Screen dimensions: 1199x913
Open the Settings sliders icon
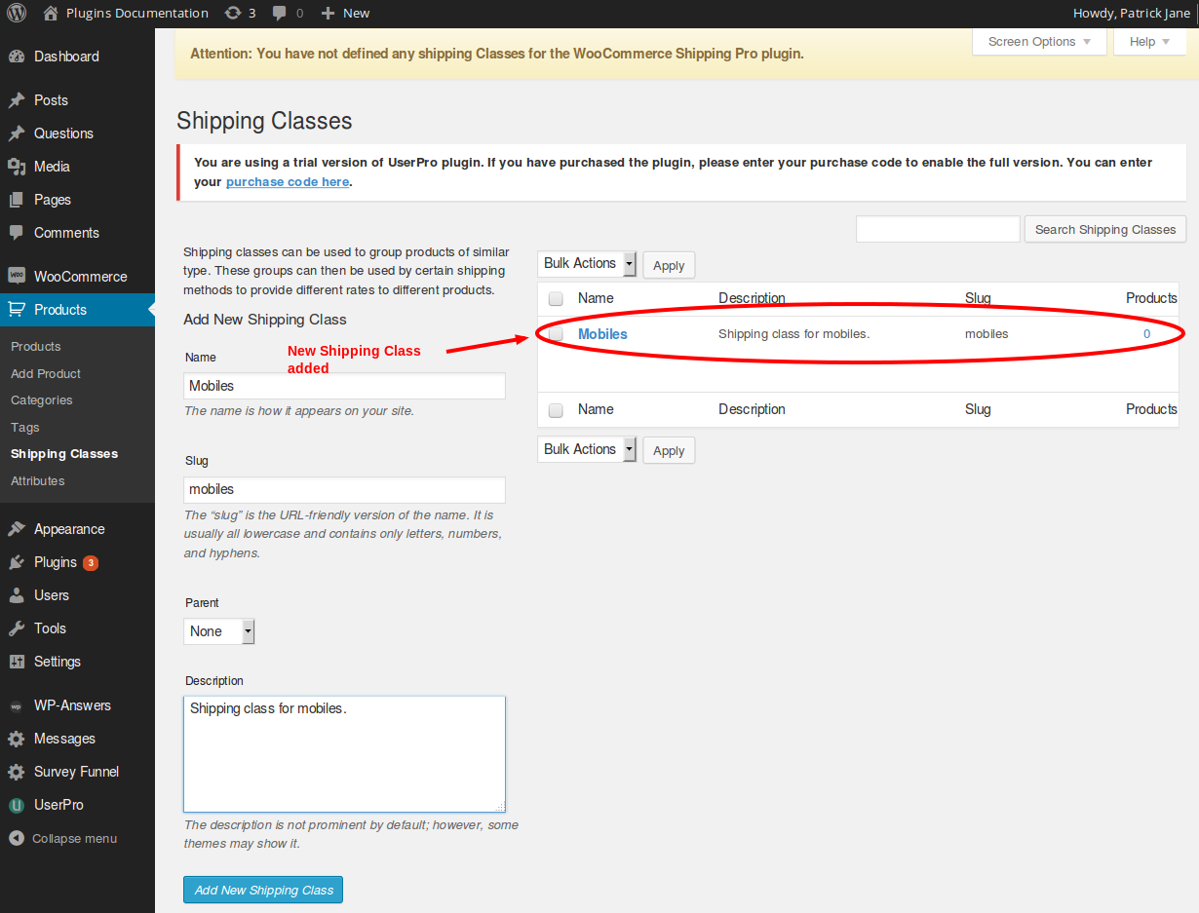pos(17,662)
